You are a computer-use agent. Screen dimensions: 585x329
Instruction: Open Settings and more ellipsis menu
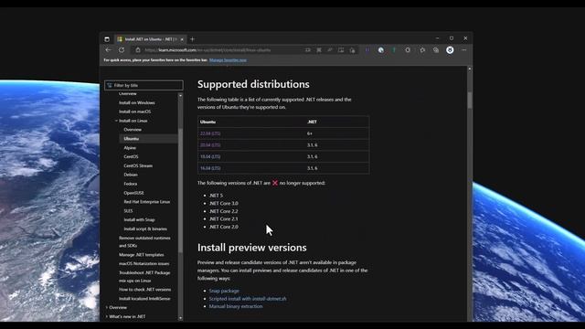tap(464, 50)
